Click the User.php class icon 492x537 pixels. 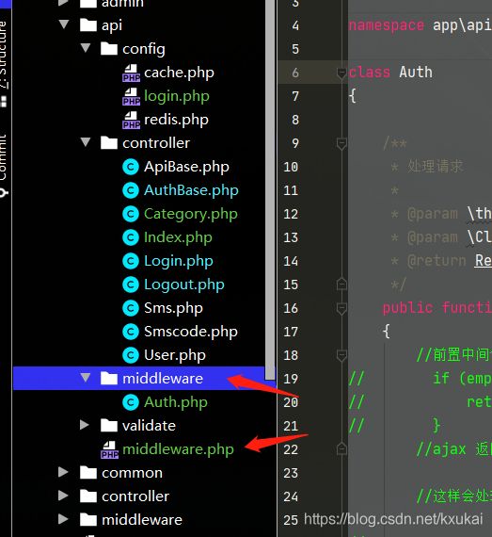click(131, 355)
